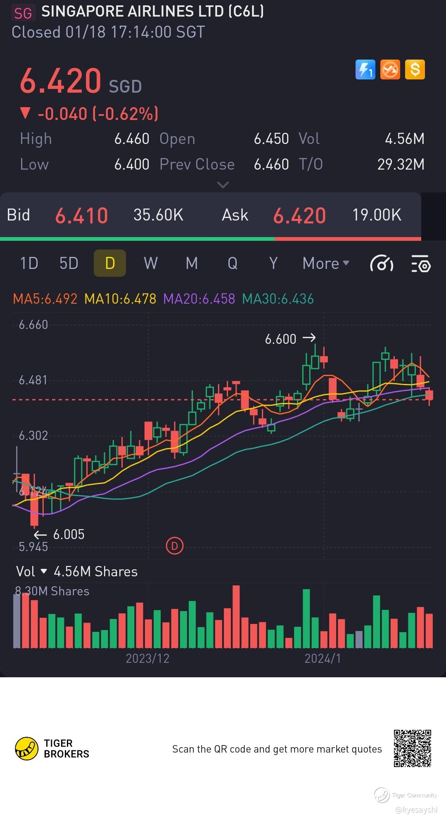Tap the QR code image
Screen dimensions: 446x820
point(412,748)
